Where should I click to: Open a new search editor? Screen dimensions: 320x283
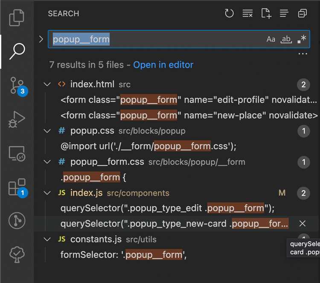coord(266,14)
